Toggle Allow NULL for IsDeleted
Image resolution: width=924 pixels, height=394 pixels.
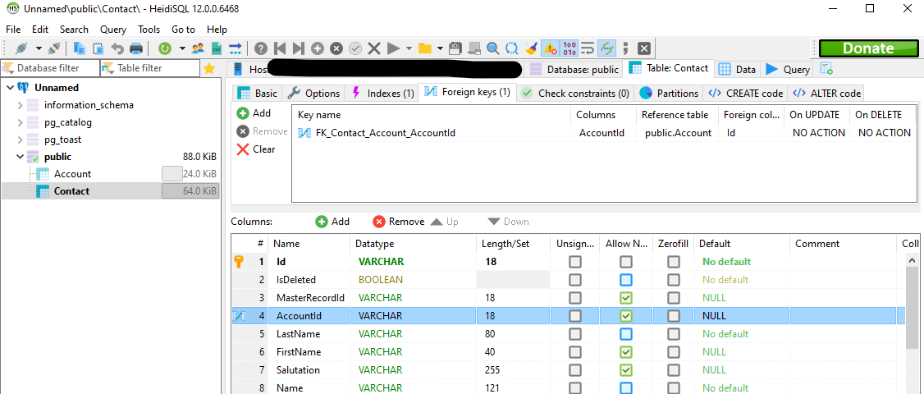(626, 280)
